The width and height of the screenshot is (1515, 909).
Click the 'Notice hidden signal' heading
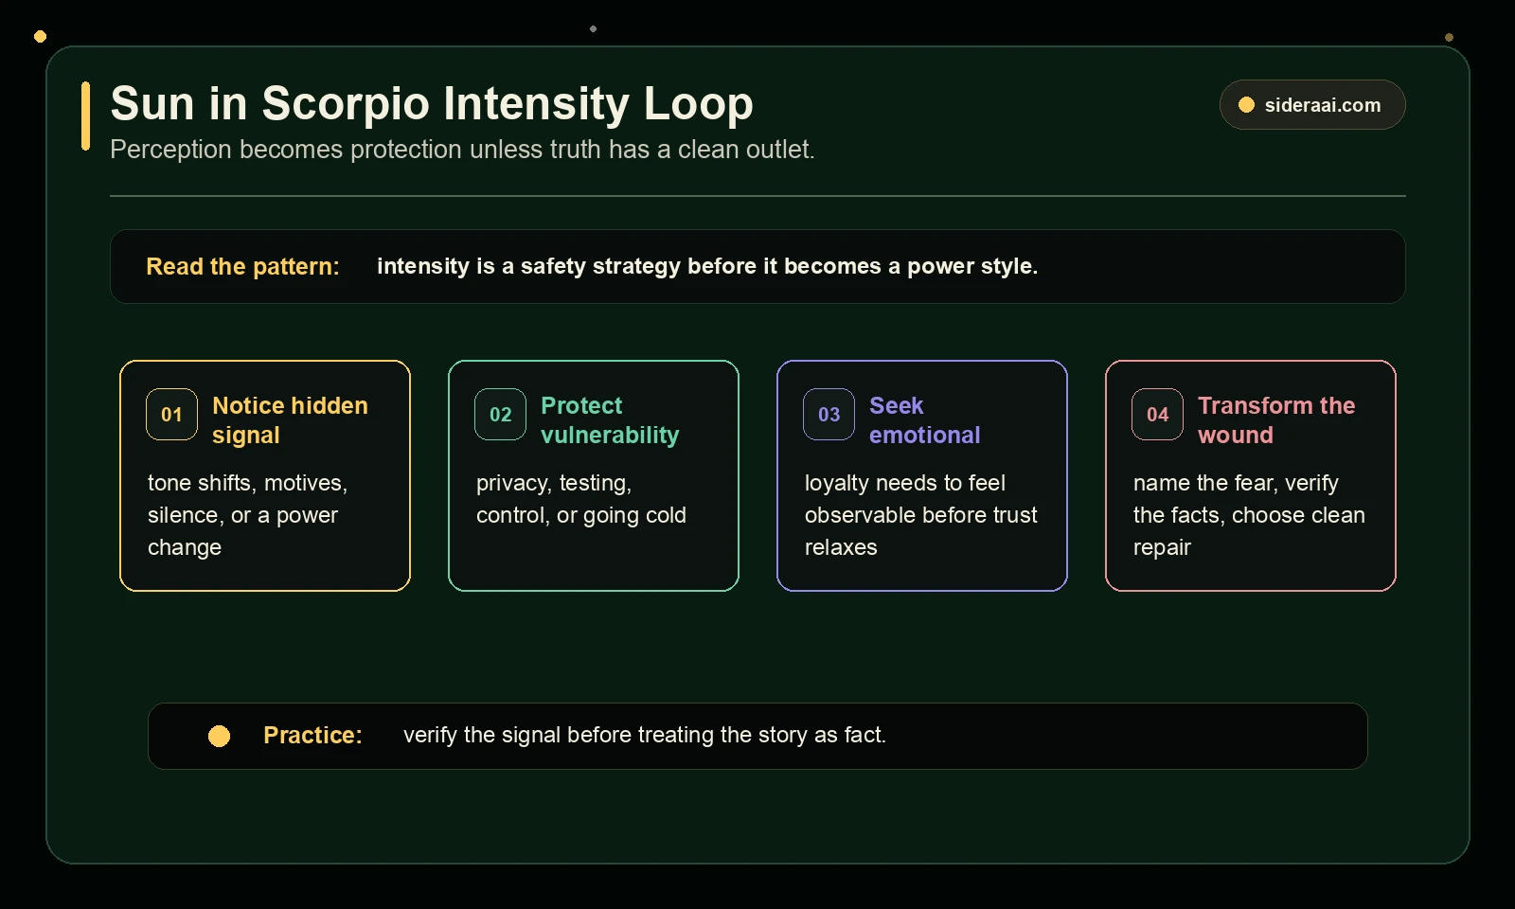pos(290,420)
